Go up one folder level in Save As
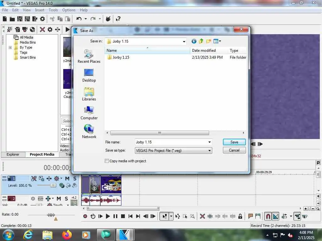322x241 pixels. pos(201,41)
